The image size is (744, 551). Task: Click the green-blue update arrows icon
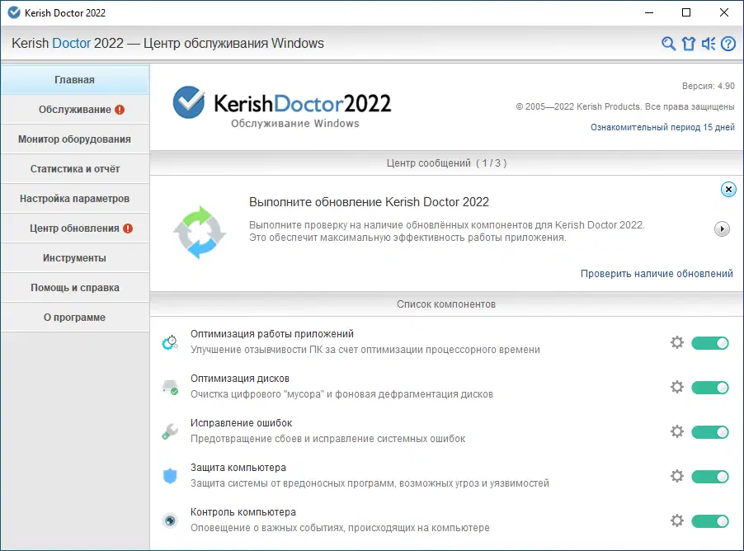pos(200,232)
